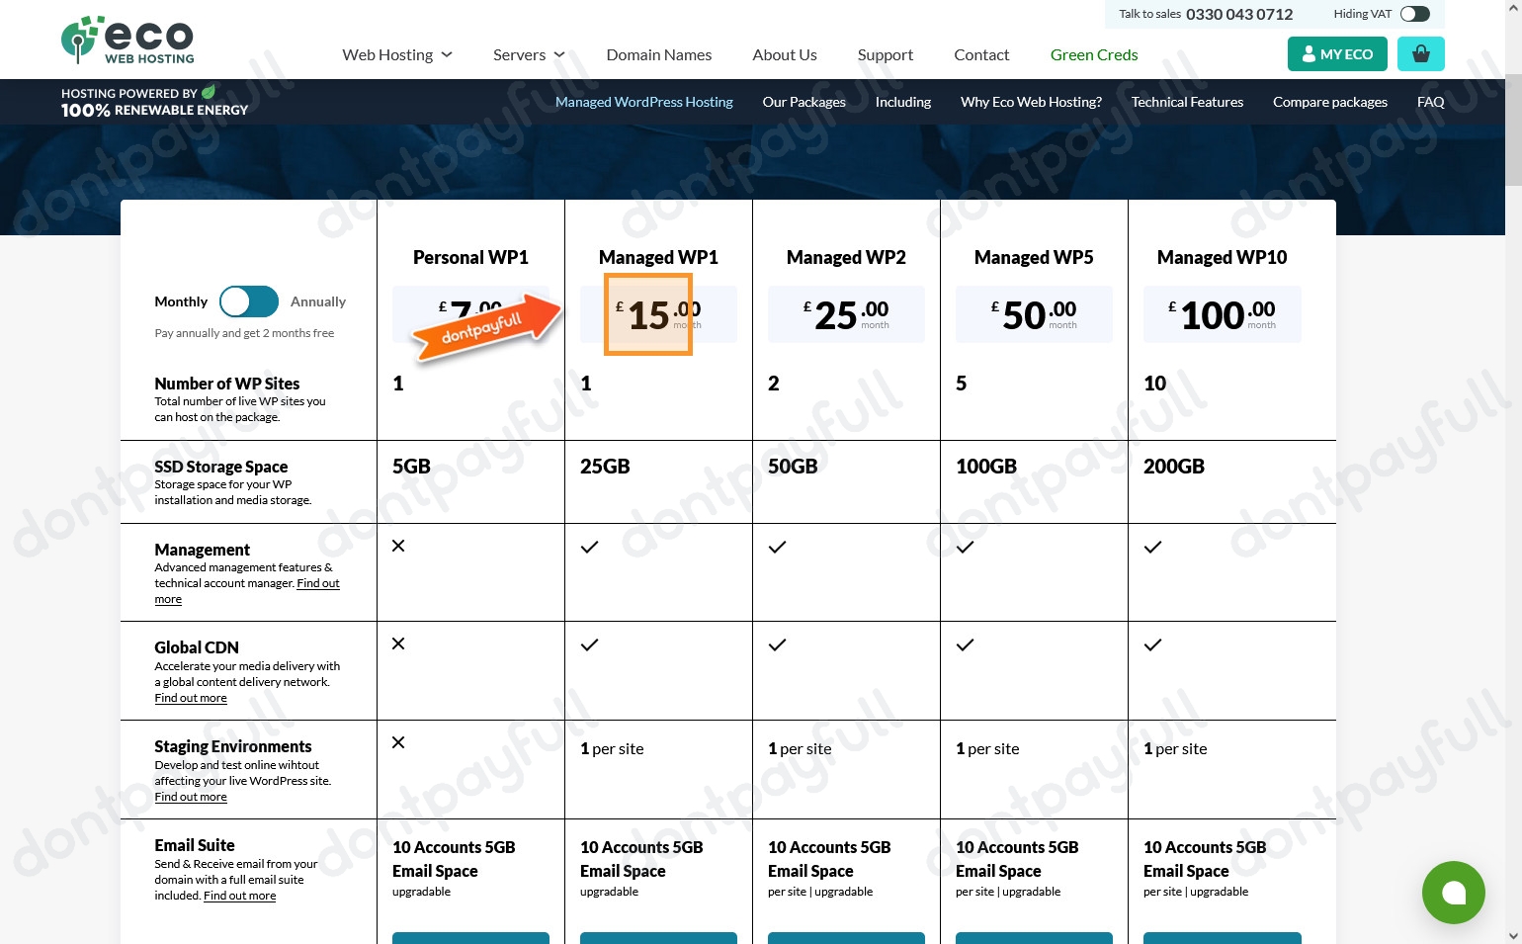
Task: Click the MY ECO account button
Action: pyautogui.click(x=1337, y=54)
